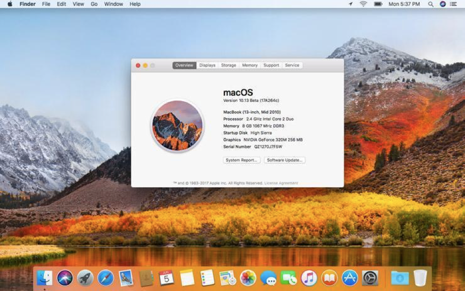Switch to the Displays tab
Screen dimensions: 465x291
coord(207,65)
